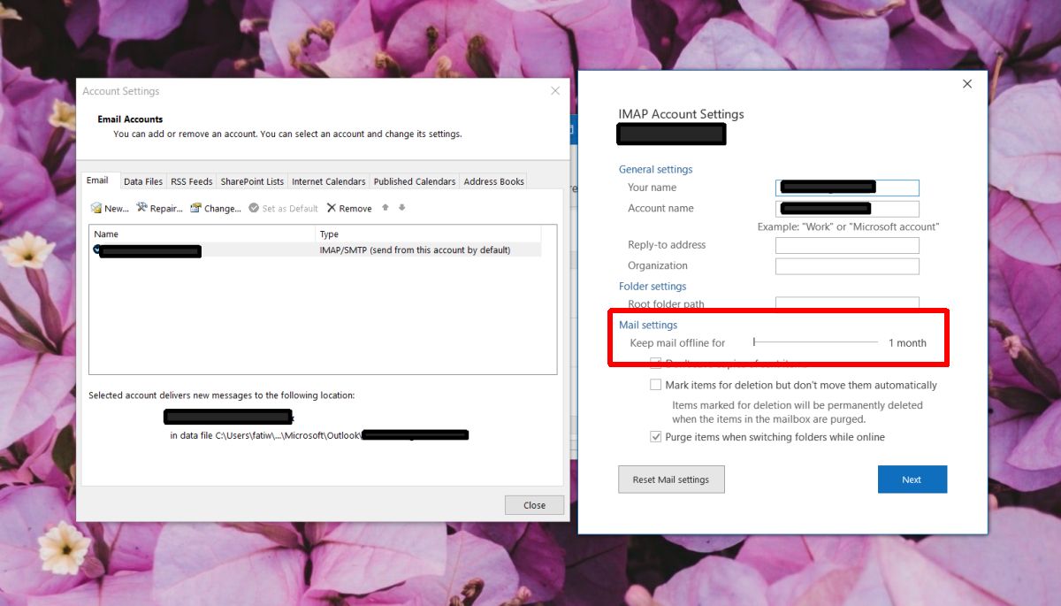1061x606 pixels.
Task: Open Internet Calendars tab
Action: tap(329, 181)
